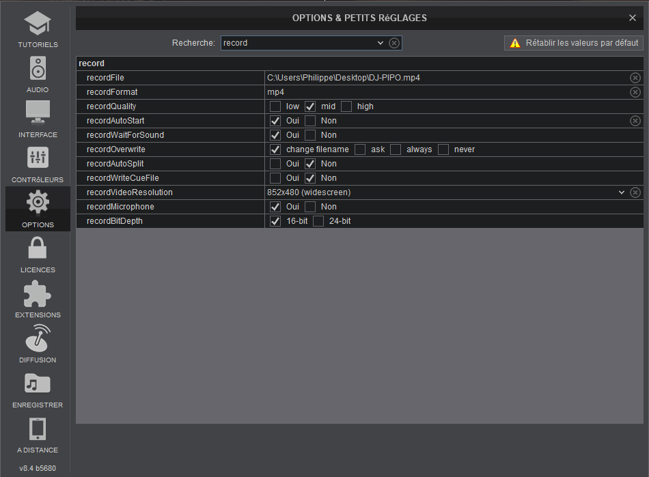Select 24-bit for recordBitDepth

click(x=318, y=221)
